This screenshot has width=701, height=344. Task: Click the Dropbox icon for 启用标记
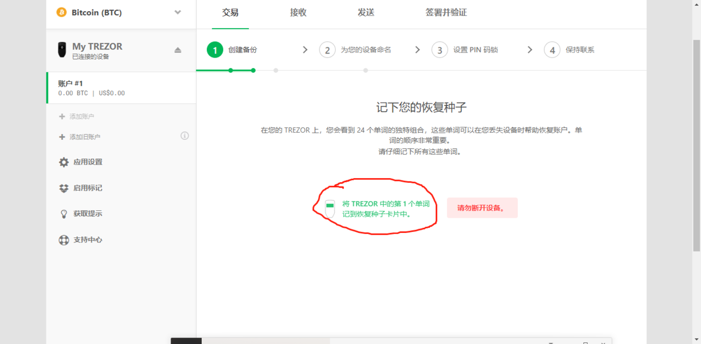64,188
